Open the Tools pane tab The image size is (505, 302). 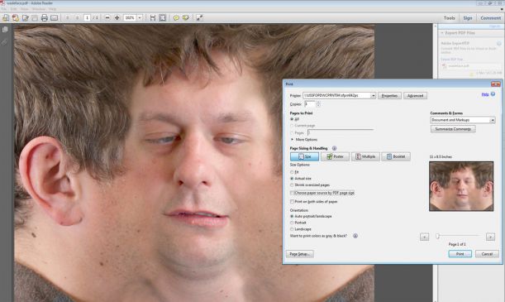point(449,18)
